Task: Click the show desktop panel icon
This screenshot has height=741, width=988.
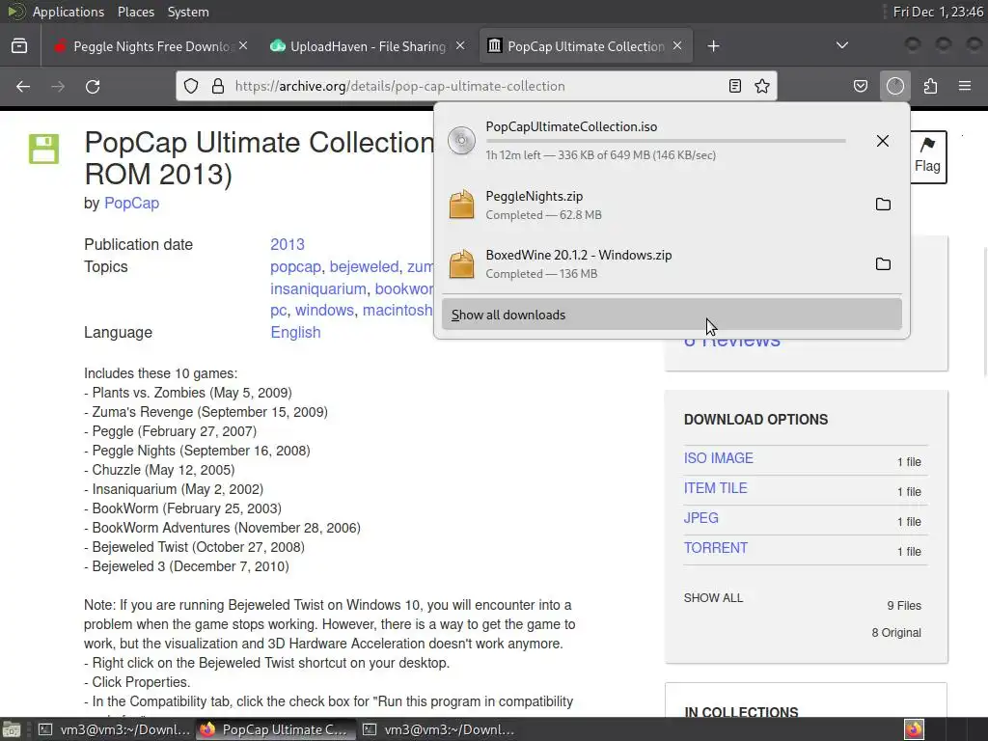Action: pyautogui.click(x=12, y=729)
